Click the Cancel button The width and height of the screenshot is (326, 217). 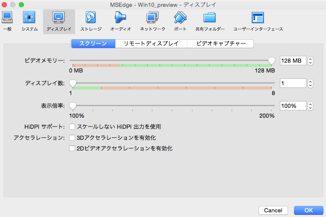click(x=273, y=210)
